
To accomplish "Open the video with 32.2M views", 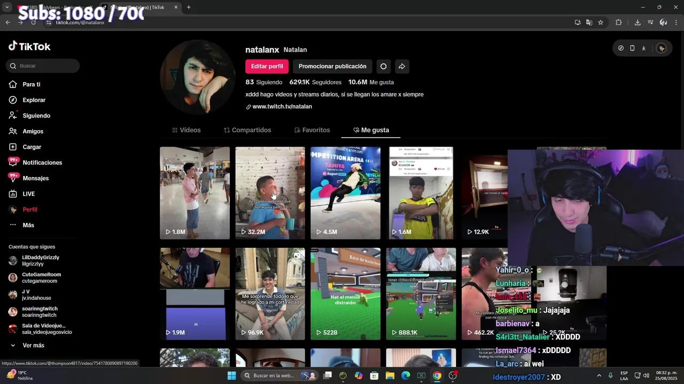I will pyautogui.click(x=270, y=193).
